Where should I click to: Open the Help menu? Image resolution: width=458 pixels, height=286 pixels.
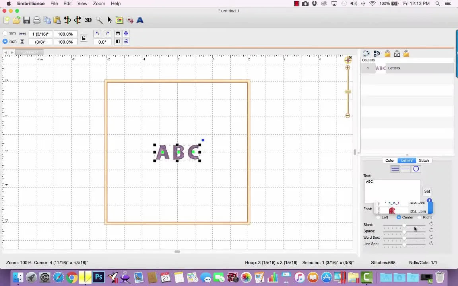tap(116, 4)
